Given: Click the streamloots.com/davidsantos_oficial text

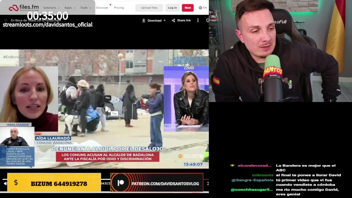Looking at the screenshot, I should click(48, 24).
